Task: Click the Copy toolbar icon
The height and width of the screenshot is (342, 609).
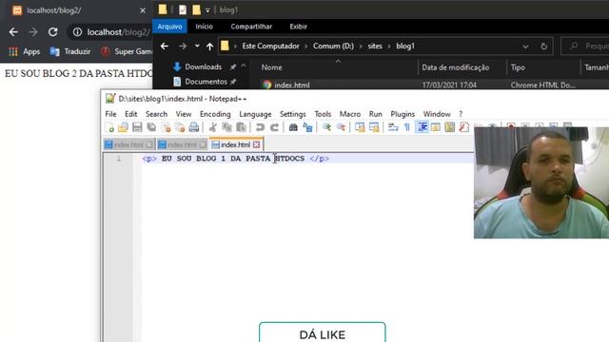Action: click(226, 127)
